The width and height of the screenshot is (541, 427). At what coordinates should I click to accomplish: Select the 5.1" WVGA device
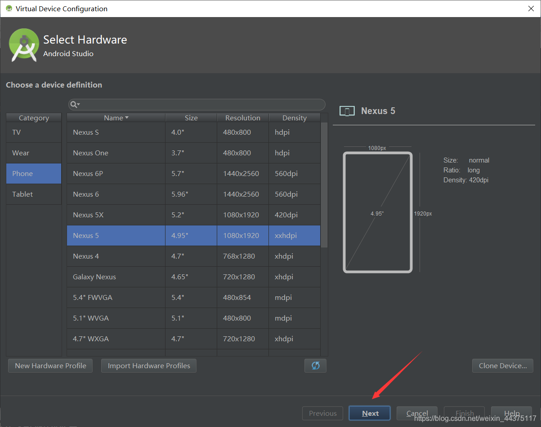(193, 318)
